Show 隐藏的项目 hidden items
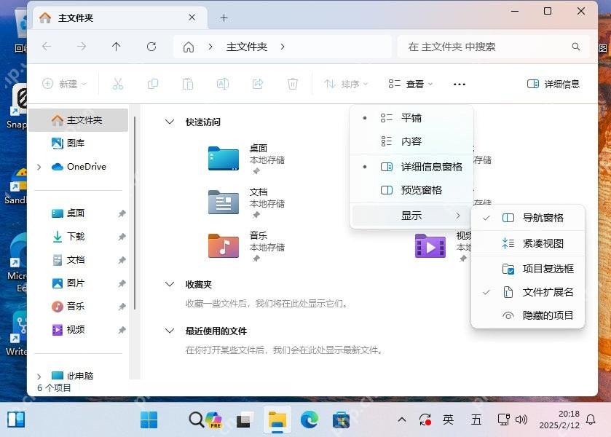This screenshot has width=611, height=437. click(527, 315)
